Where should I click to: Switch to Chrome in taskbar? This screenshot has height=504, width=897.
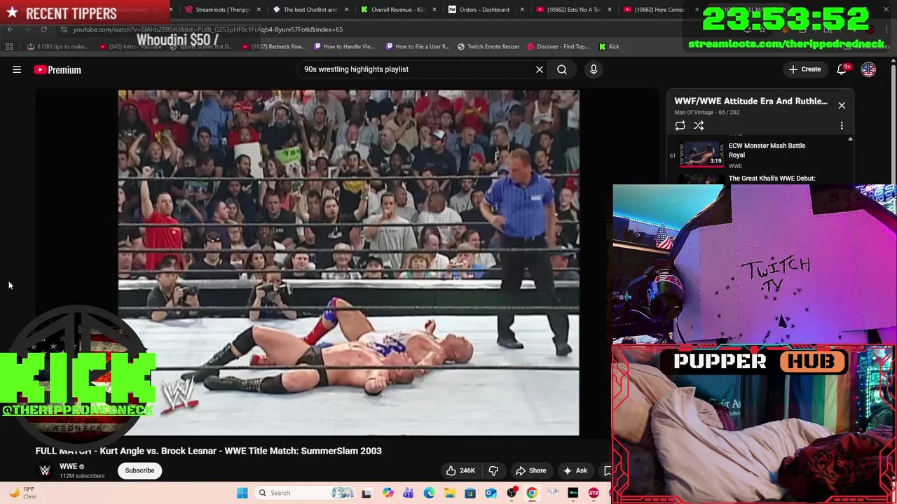click(532, 493)
